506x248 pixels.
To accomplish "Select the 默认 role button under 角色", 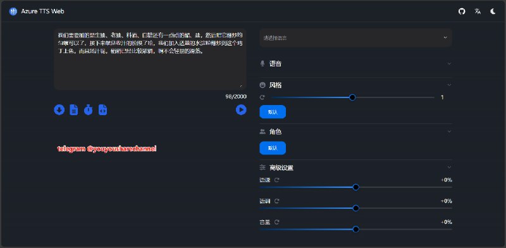I will click(x=273, y=148).
